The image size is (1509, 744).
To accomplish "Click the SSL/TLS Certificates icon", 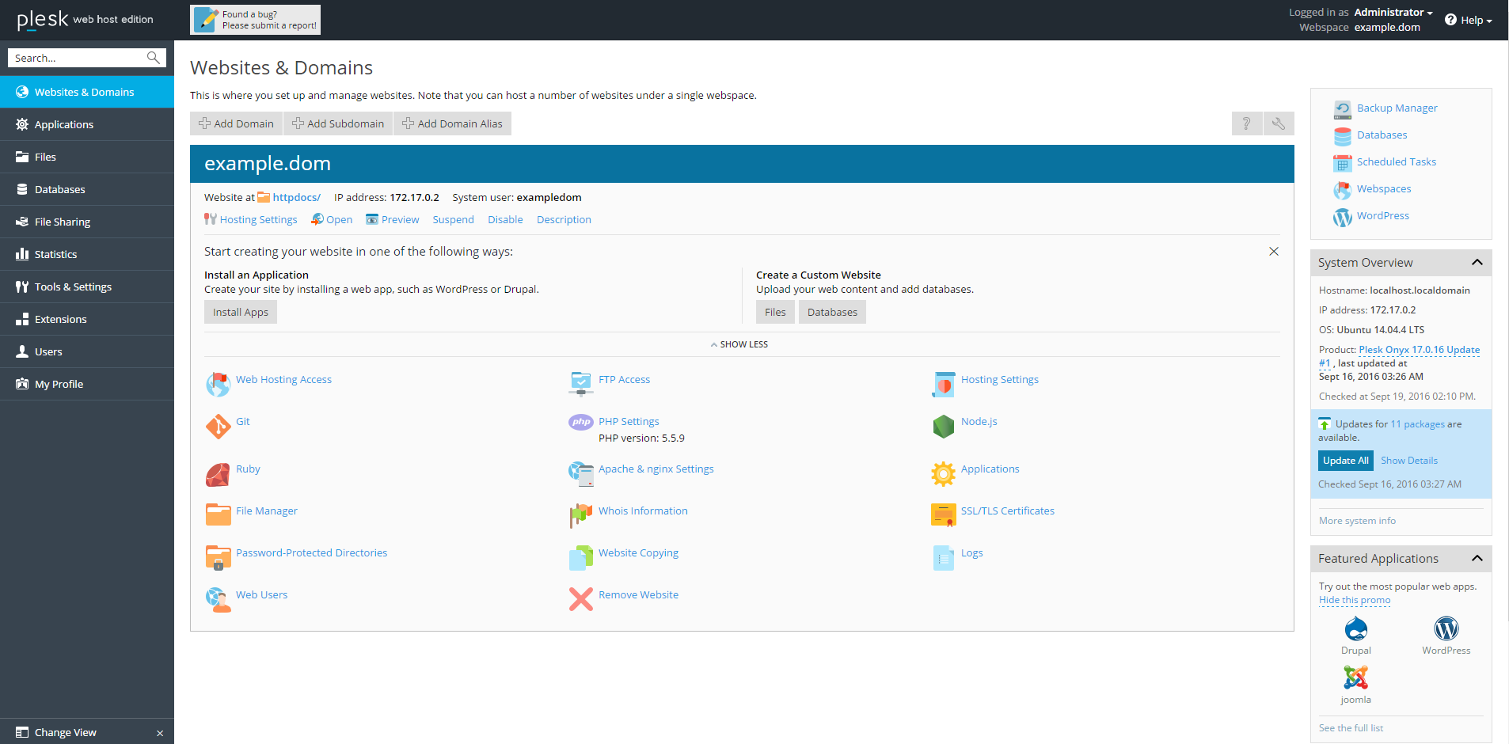I will 943,515.
